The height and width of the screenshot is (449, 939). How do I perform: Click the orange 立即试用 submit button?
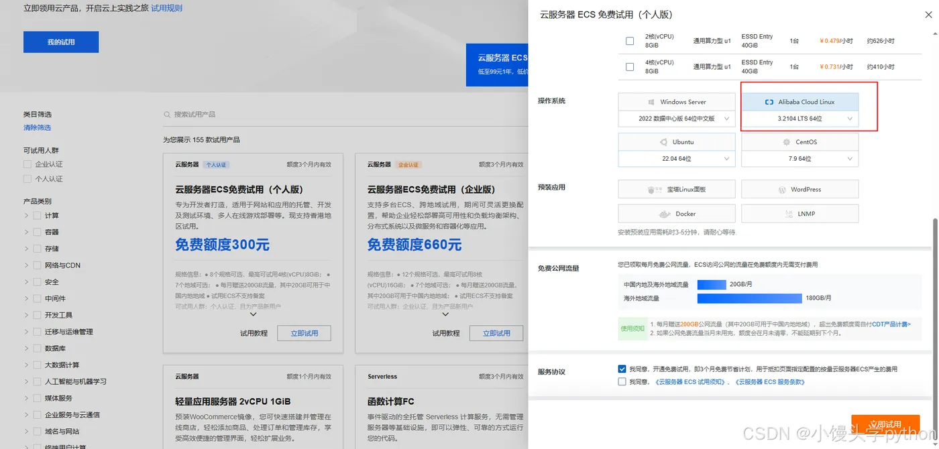click(x=885, y=424)
